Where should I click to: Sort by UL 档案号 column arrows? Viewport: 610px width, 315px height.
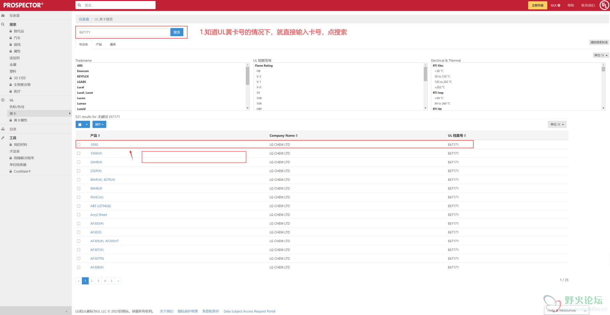pyautogui.click(x=465, y=136)
